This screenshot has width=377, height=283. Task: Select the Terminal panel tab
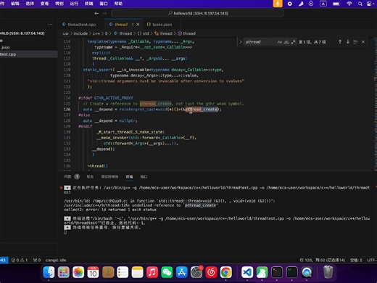click(129, 176)
